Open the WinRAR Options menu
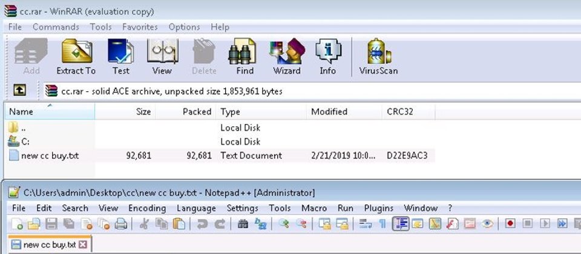 pos(184,27)
